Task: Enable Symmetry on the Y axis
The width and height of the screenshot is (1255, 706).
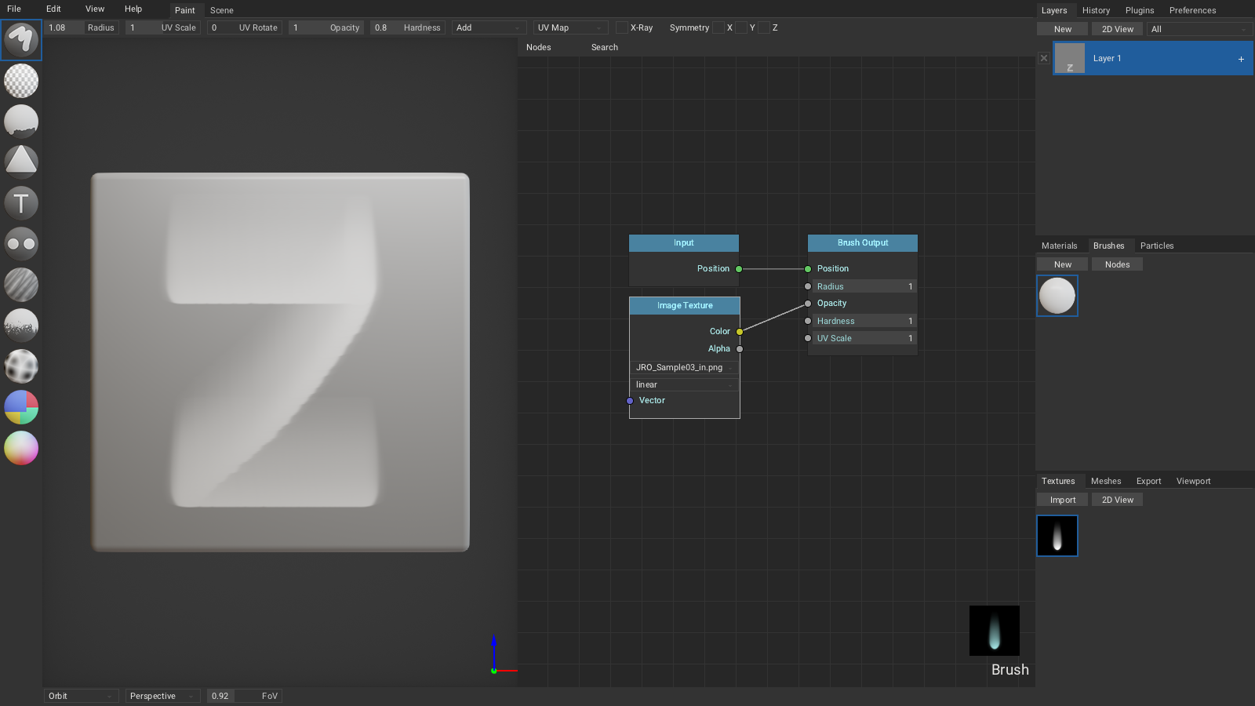Action: coord(741,27)
